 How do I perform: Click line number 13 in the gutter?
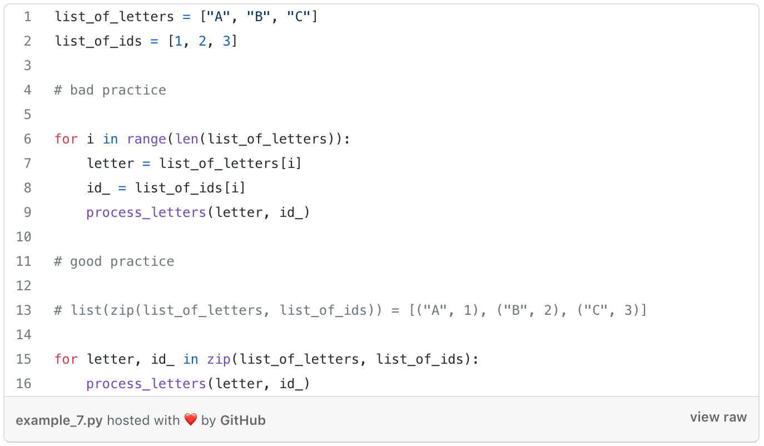point(24,310)
